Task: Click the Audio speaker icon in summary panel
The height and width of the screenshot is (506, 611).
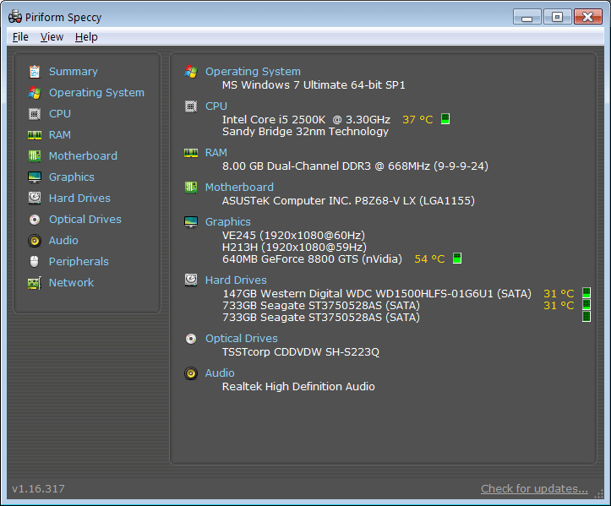Action: (190, 373)
